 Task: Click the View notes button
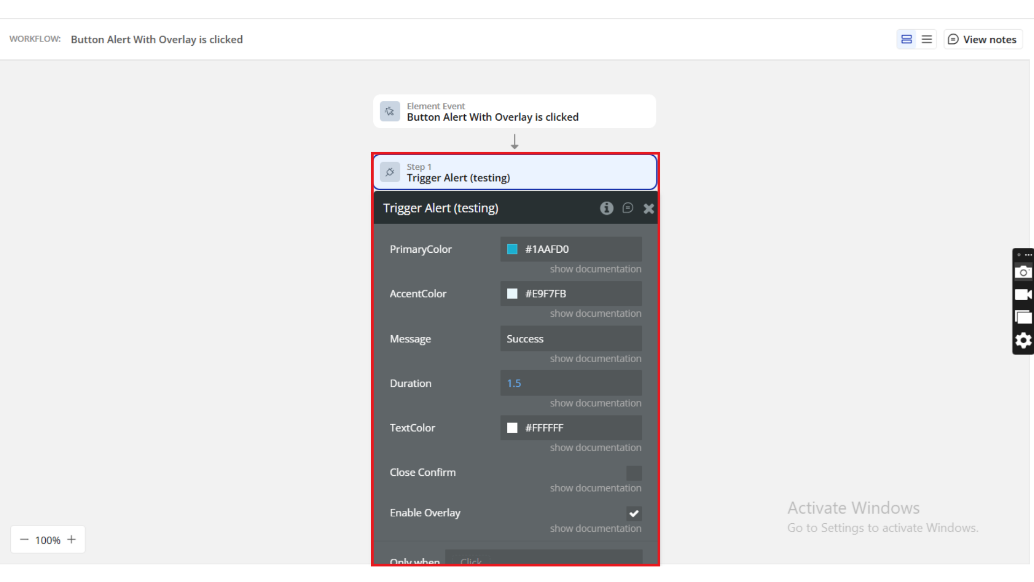click(983, 39)
